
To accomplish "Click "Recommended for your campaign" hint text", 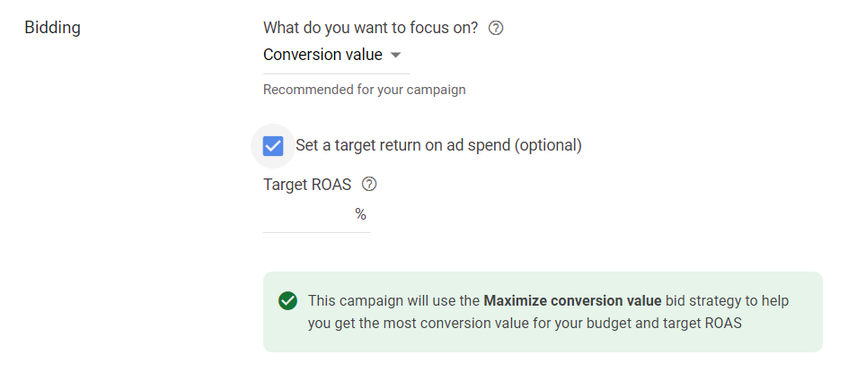I will [364, 90].
